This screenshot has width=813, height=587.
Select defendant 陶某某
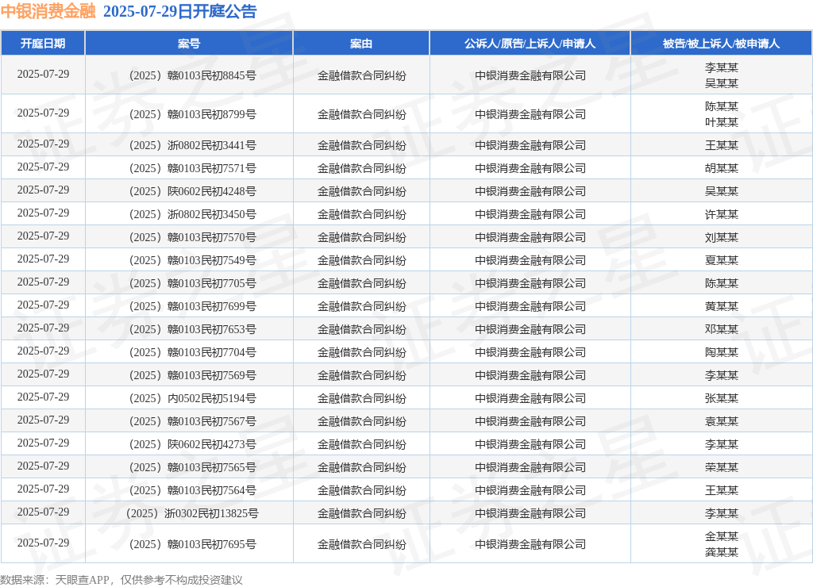point(721,352)
